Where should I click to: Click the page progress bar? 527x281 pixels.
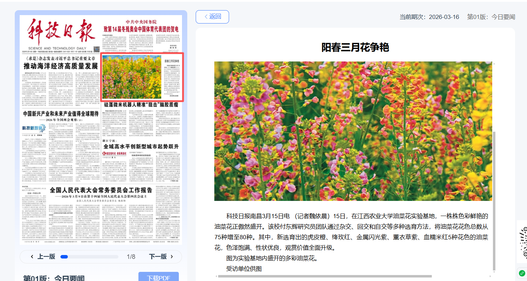pyautogui.click(x=90, y=257)
